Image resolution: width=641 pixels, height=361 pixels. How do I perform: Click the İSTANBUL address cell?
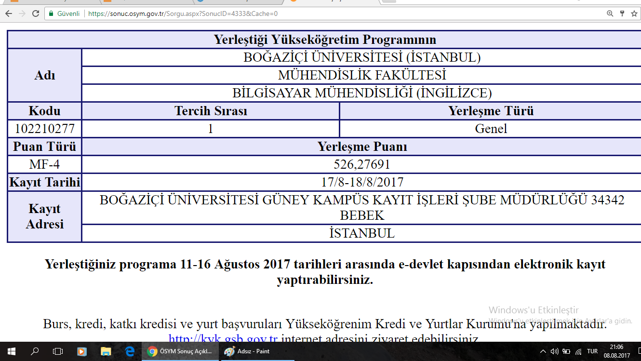[361, 233]
